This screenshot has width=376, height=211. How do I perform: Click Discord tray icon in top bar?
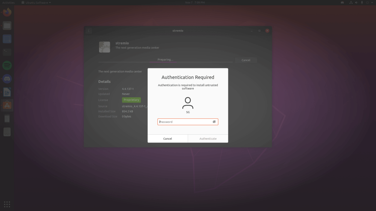[343, 3]
